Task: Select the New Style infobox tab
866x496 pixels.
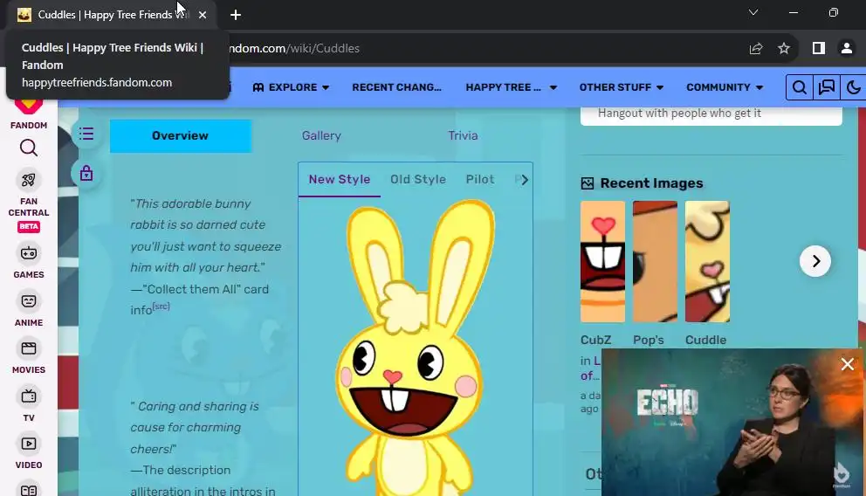Action: pyautogui.click(x=339, y=180)
